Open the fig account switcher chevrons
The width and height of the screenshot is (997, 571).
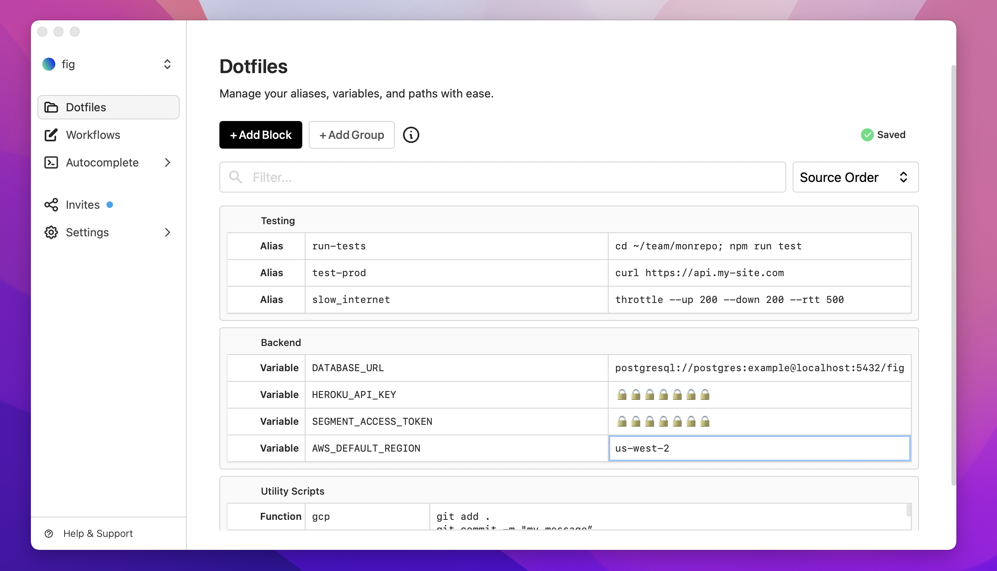(167, 64)
